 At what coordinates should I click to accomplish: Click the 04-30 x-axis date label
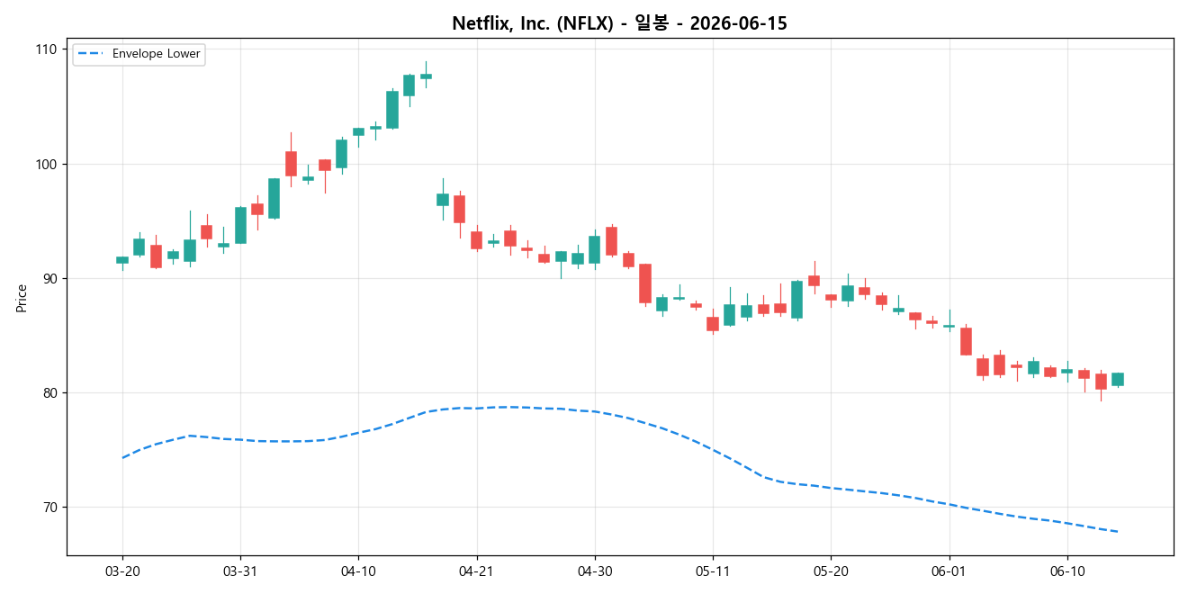[x=594, y=571]
